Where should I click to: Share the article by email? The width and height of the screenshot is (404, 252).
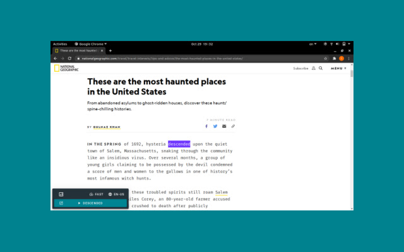224,126
